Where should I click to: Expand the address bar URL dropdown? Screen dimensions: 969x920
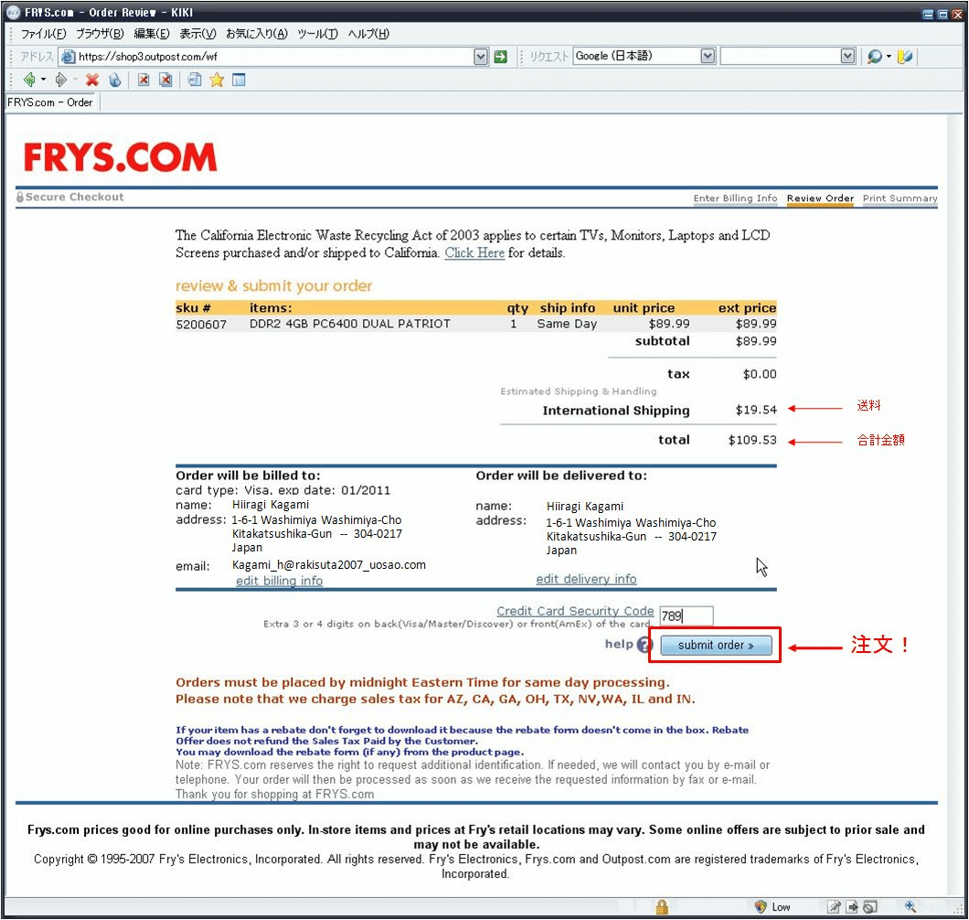pos(481,57)
